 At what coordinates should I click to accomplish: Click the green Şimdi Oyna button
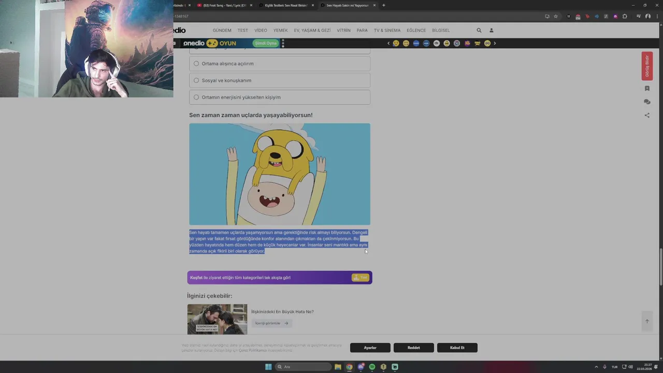(x=265, y=44)
